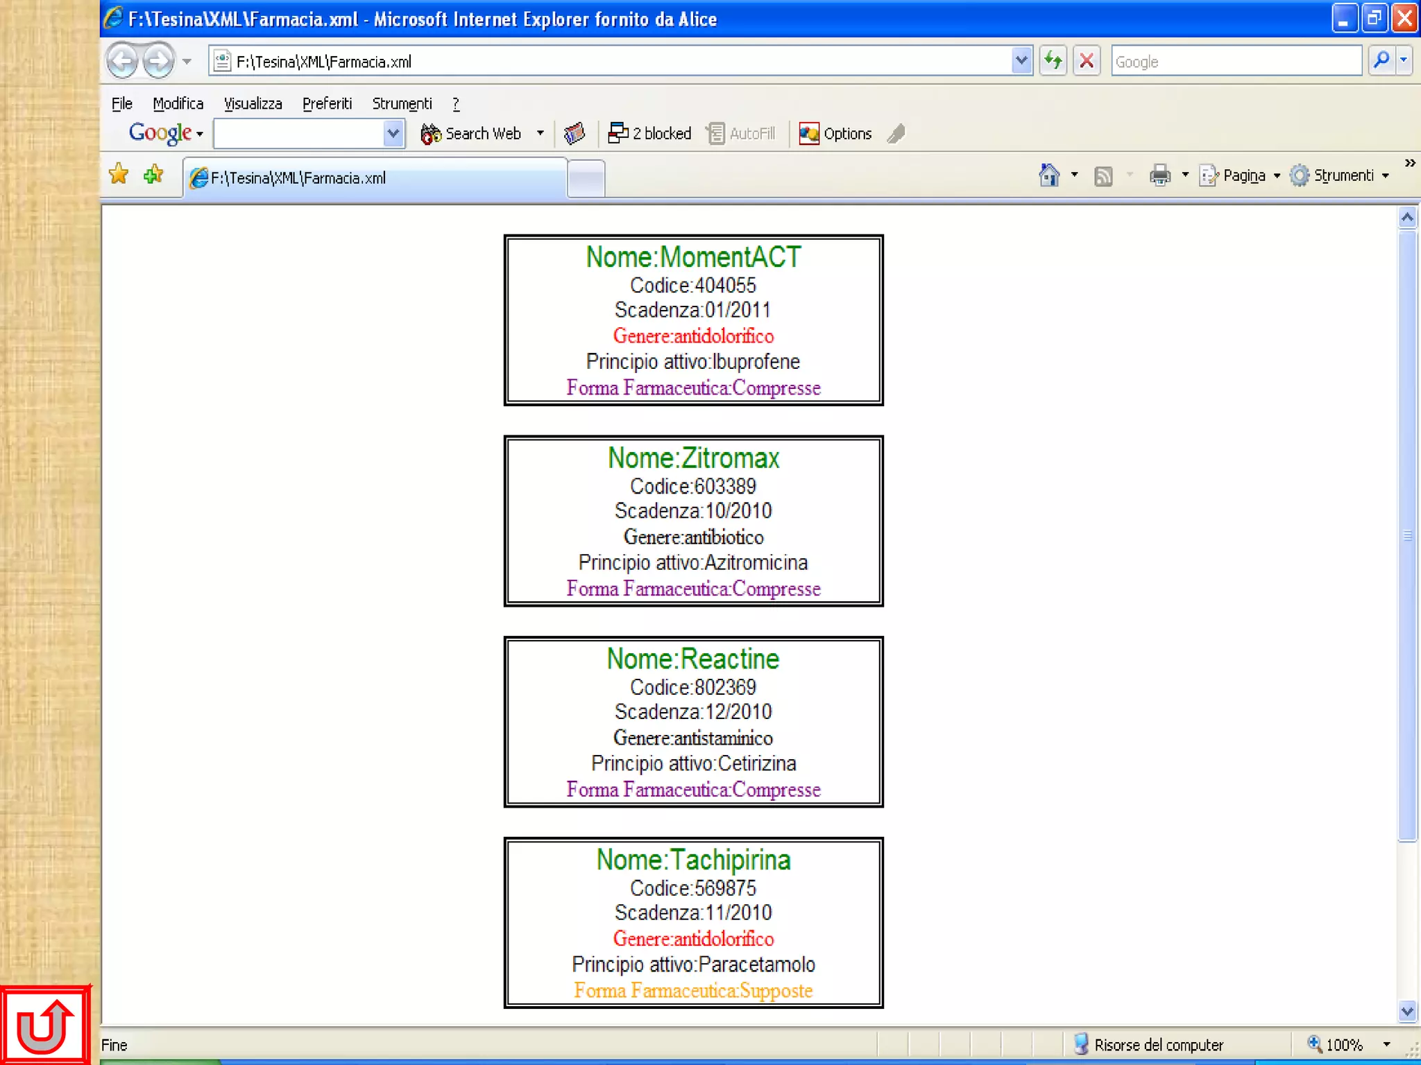Click the vertical scrollbar down arrow
The height and width of the screenshot is (1065, 1421).
(1407, 1011)
